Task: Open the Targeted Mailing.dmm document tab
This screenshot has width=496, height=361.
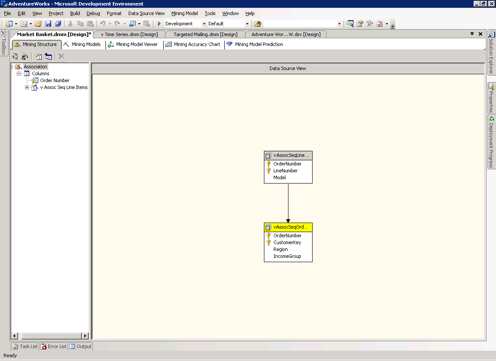Action: point(205,34)
